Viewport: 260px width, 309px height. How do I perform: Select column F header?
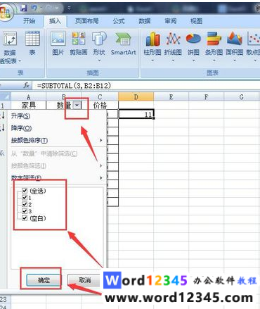[x=207, y=96]
